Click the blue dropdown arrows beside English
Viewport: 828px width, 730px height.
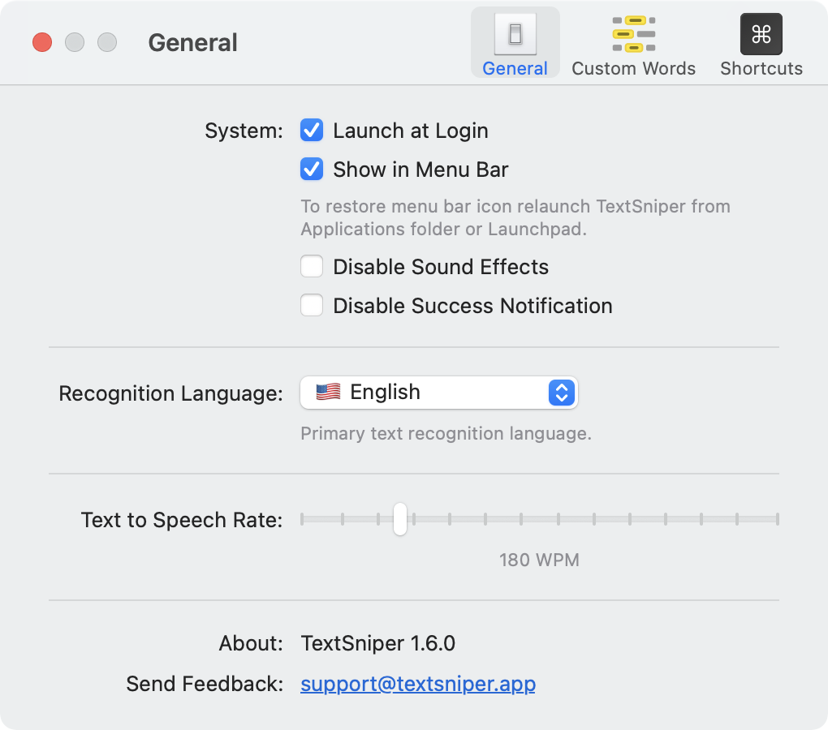coord(562,393)
